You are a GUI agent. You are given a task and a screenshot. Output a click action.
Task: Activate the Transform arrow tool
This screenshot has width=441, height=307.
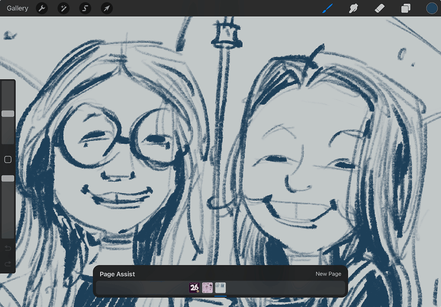pyautogui.click(x=107, y=8)
